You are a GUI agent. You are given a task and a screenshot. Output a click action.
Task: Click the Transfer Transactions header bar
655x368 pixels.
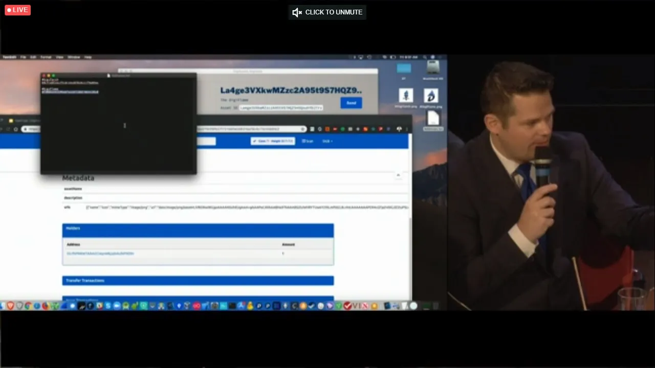198,281
